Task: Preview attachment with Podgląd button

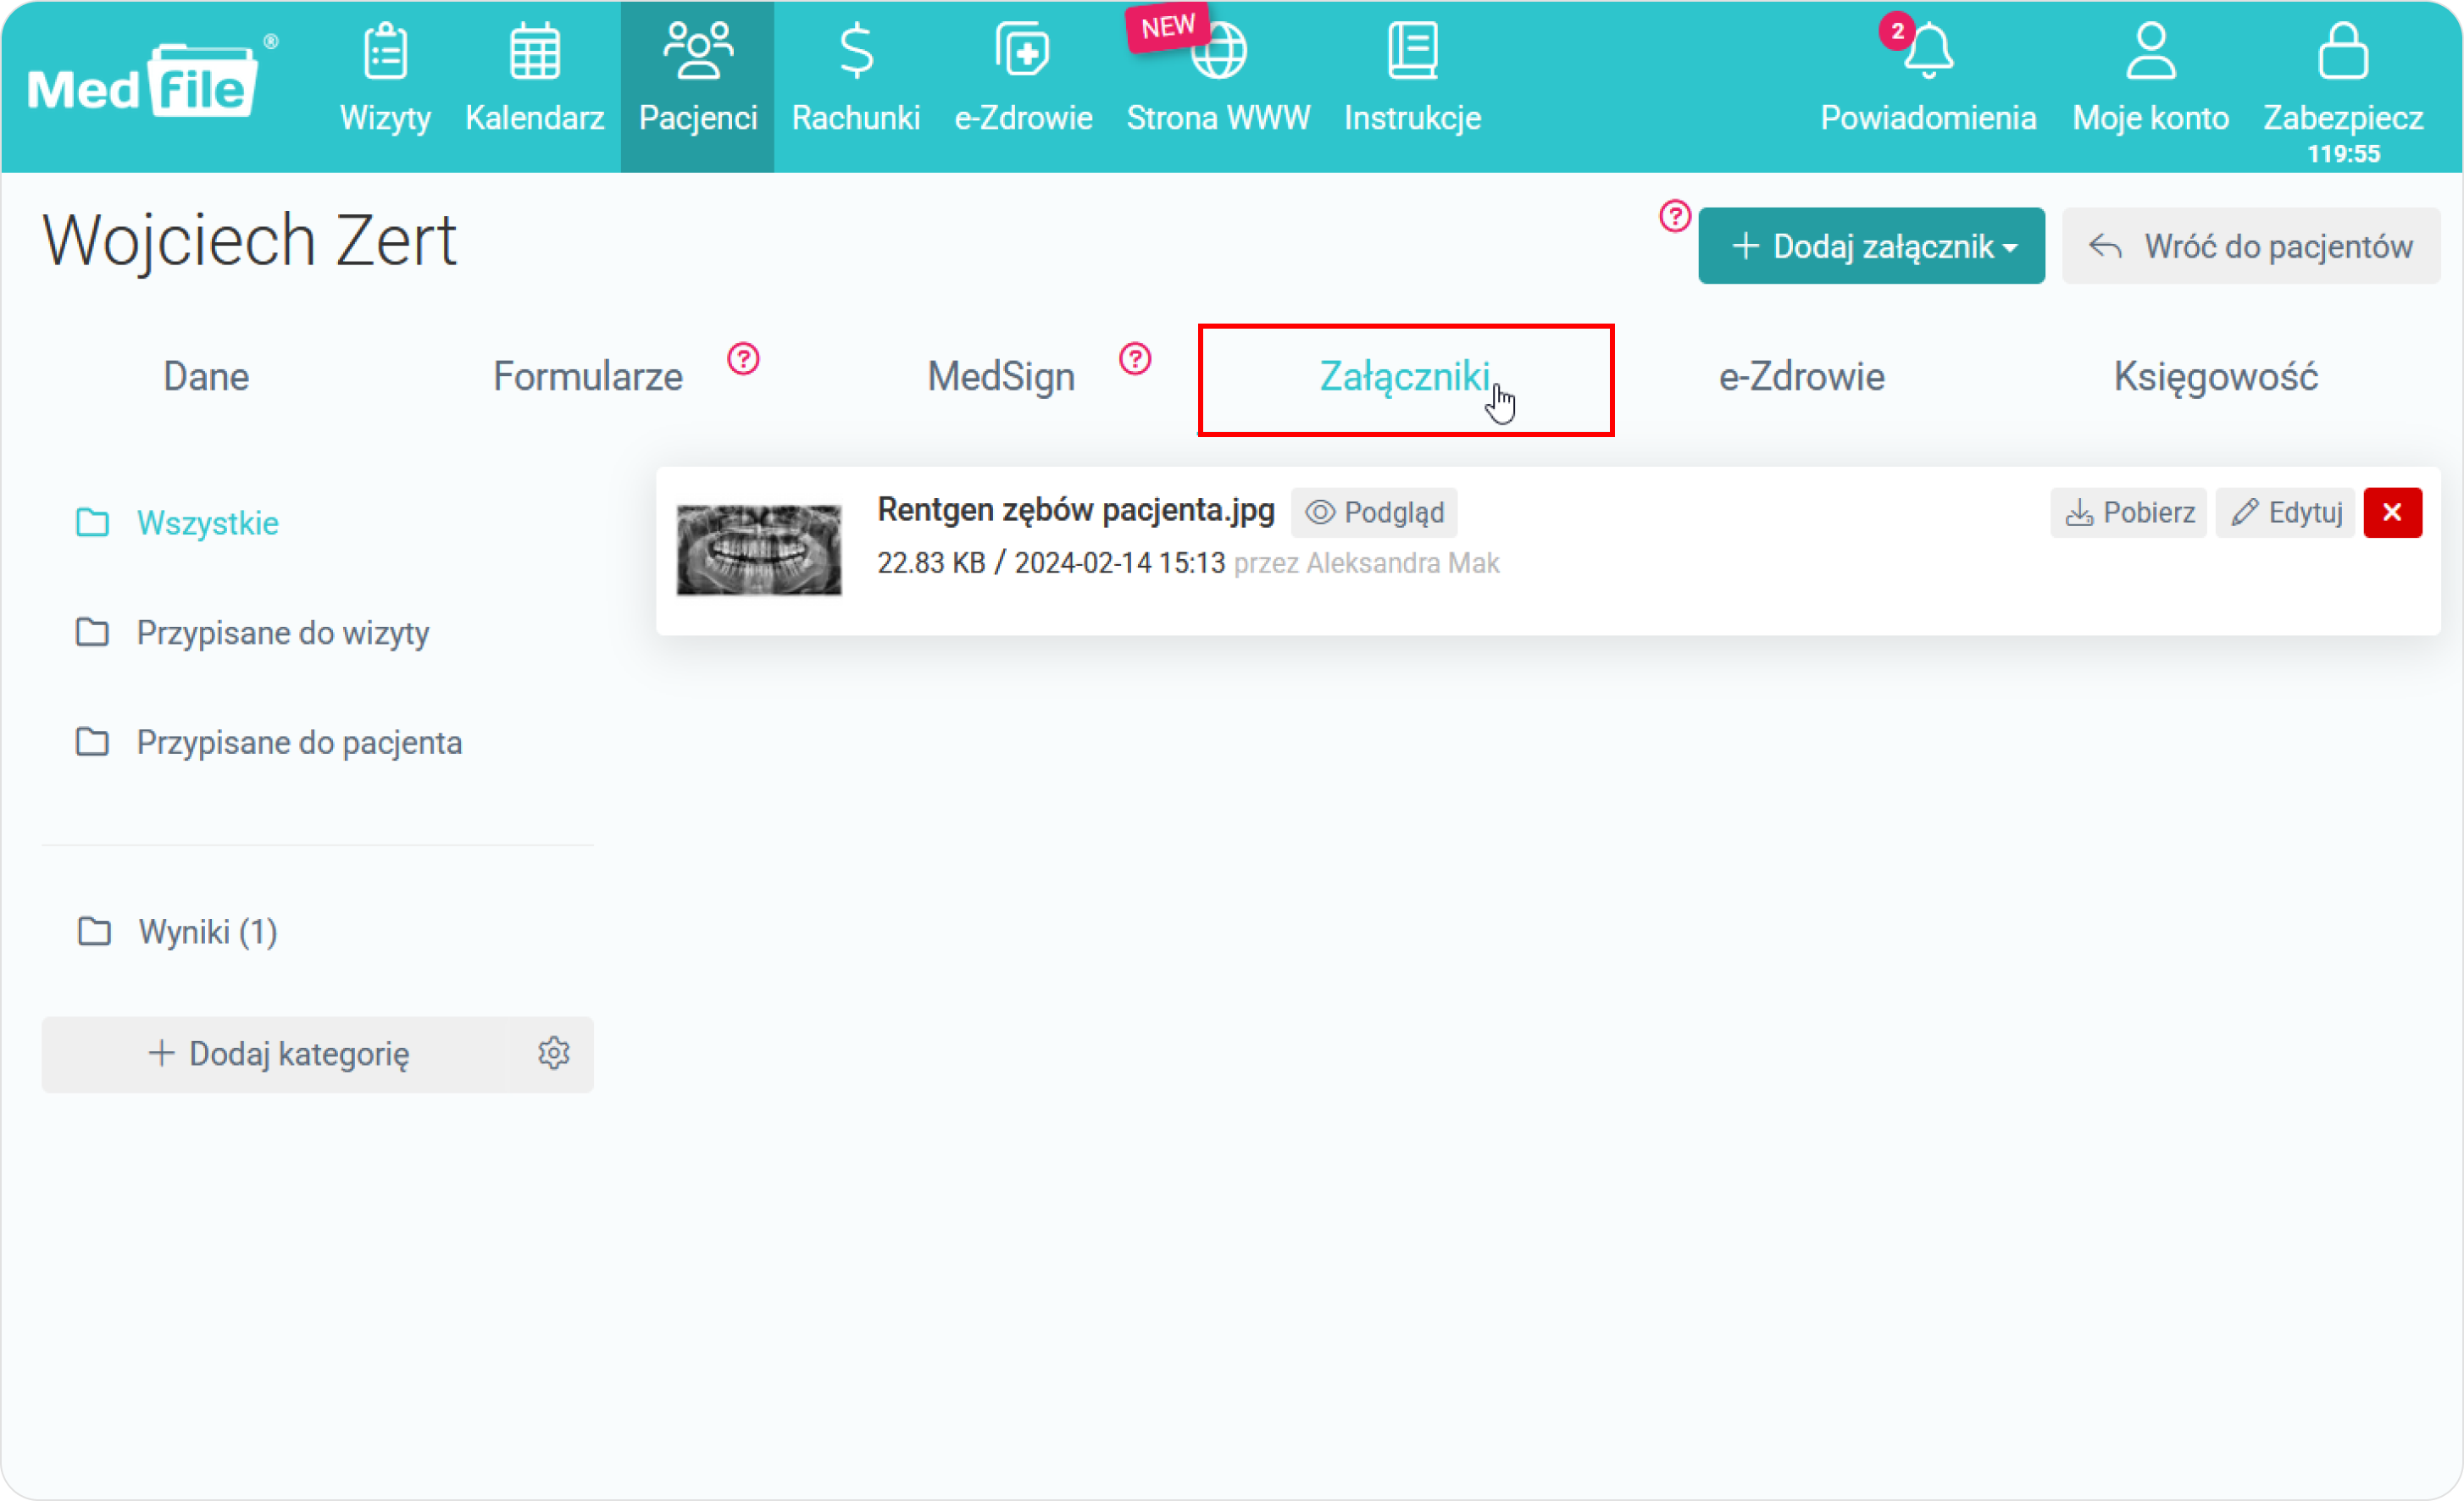Action: [1375, 513]
